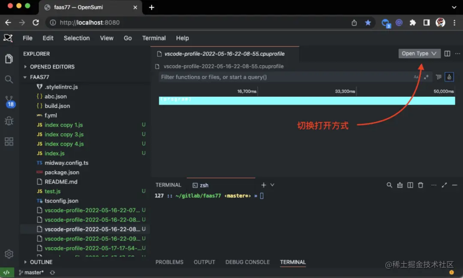Screen dimensions: 463x278
Task: Open the browser tab list chevron
Action: 454,7
